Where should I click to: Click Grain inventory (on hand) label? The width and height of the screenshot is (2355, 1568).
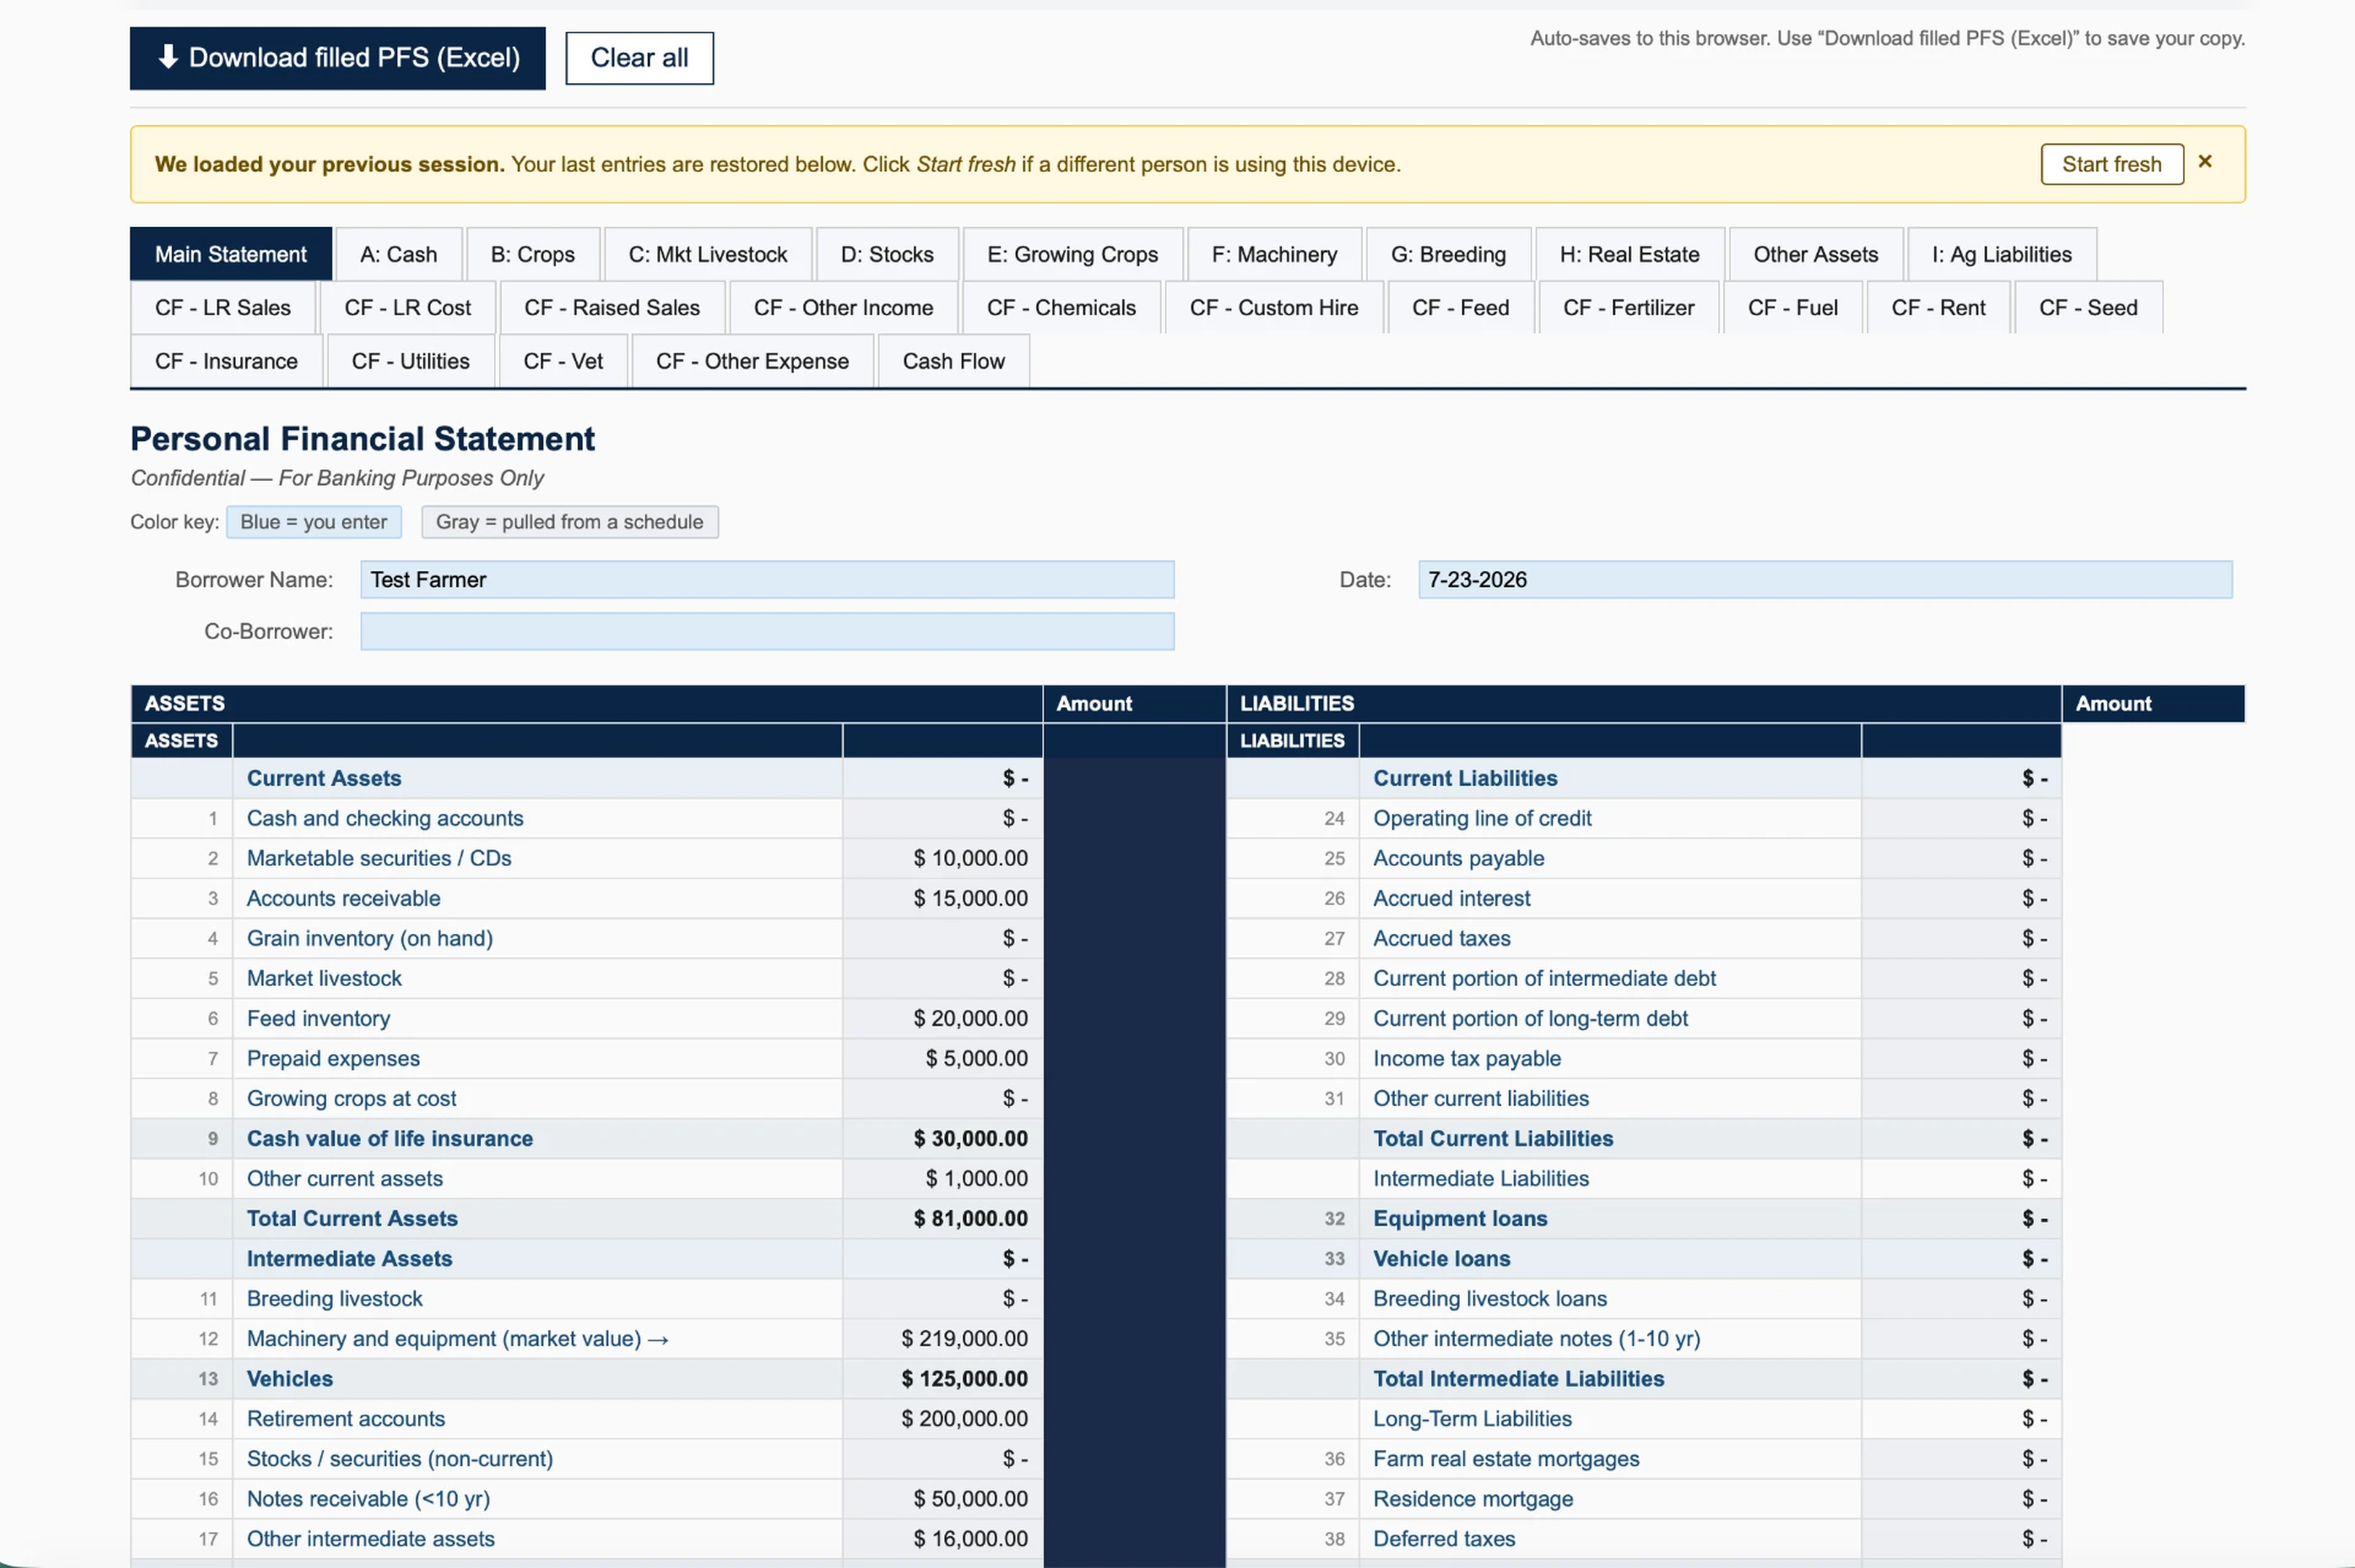pos(370,939)
